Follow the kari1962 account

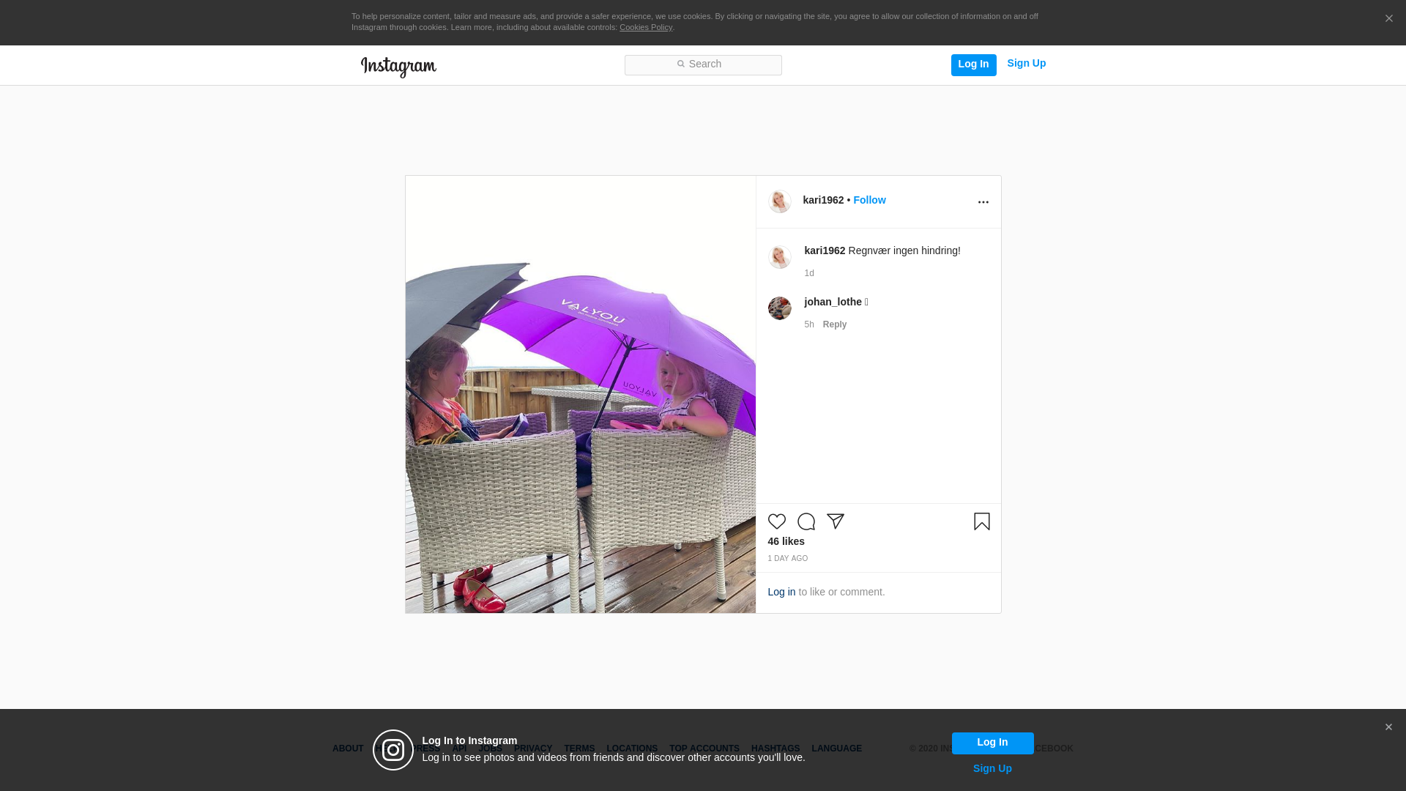click(869, 200)
